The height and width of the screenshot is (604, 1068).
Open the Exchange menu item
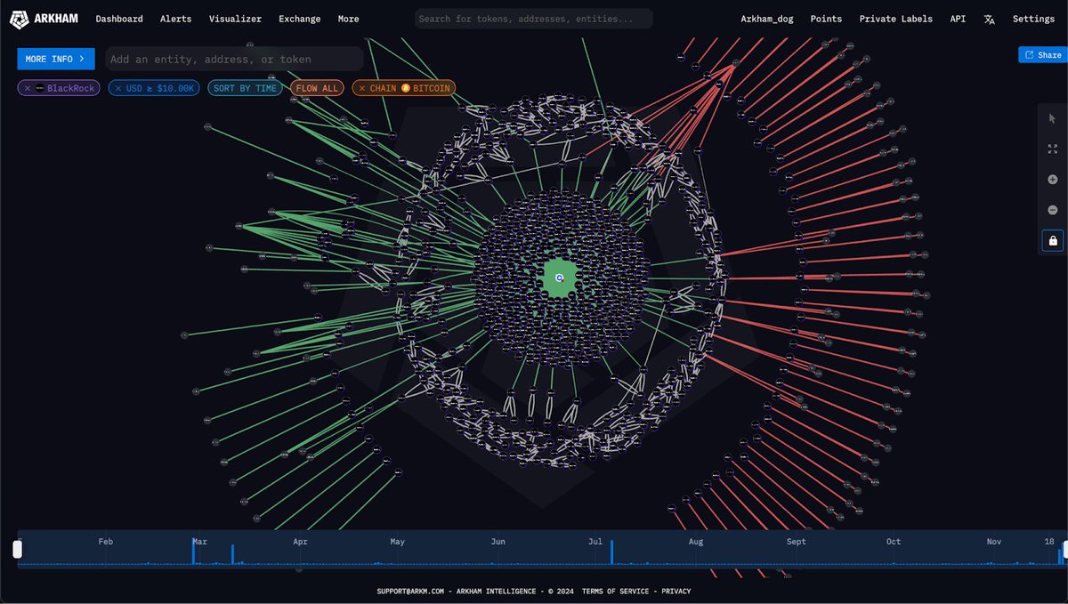tap(300, 19)
